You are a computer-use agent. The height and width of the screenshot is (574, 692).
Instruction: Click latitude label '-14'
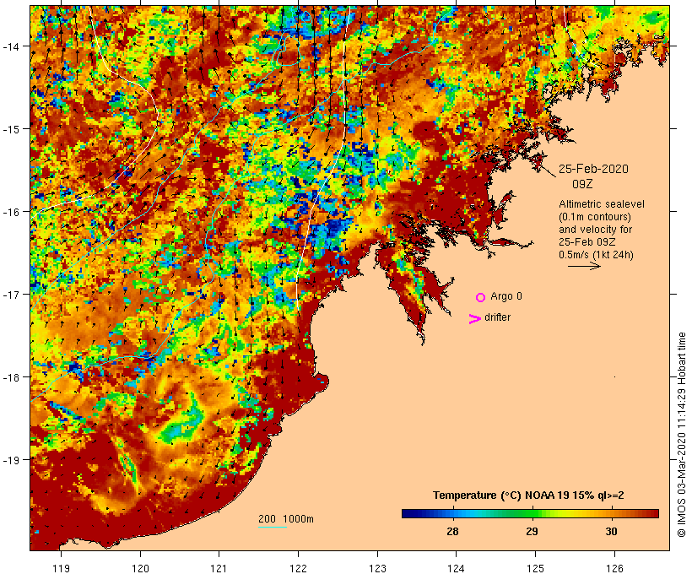coord(10,46)
